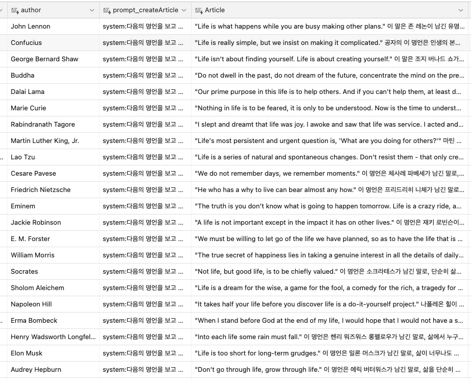This screenshot has width=471, height=381.
Task: Click the George Bernard Shaw cell
Action: coord(53,59)
